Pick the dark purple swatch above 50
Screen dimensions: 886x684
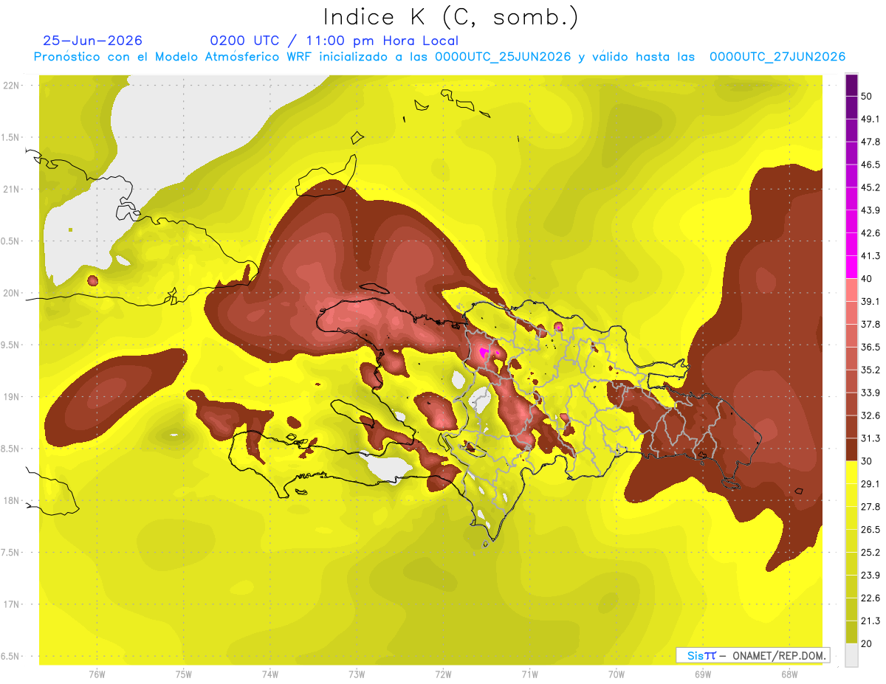click(851, 85)
